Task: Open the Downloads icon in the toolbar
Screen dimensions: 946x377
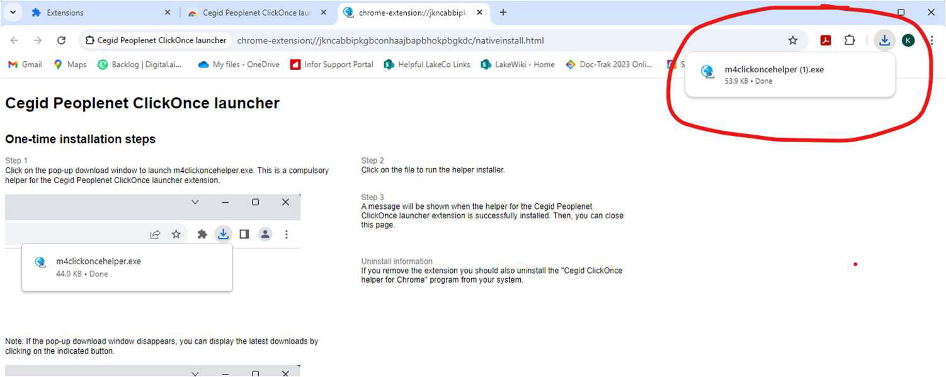Action: click(x=884, y=40)
